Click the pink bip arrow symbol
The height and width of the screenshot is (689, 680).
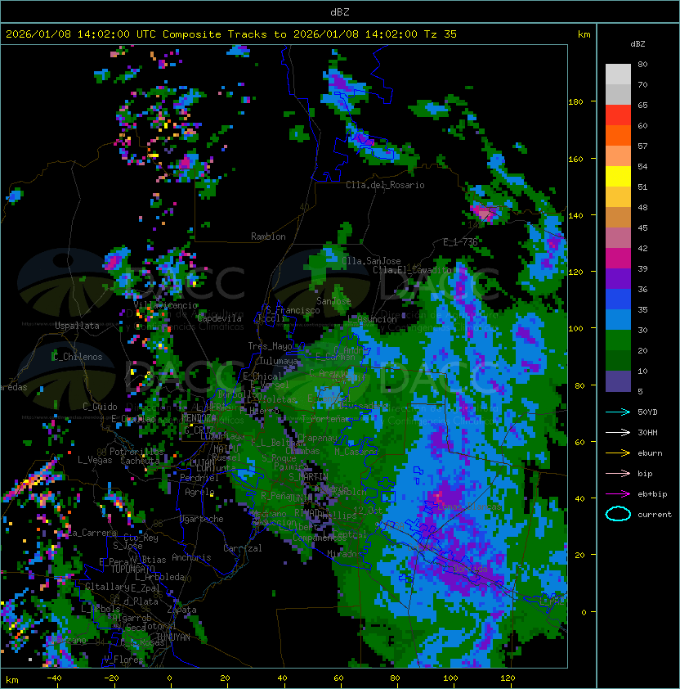(618, 474)
